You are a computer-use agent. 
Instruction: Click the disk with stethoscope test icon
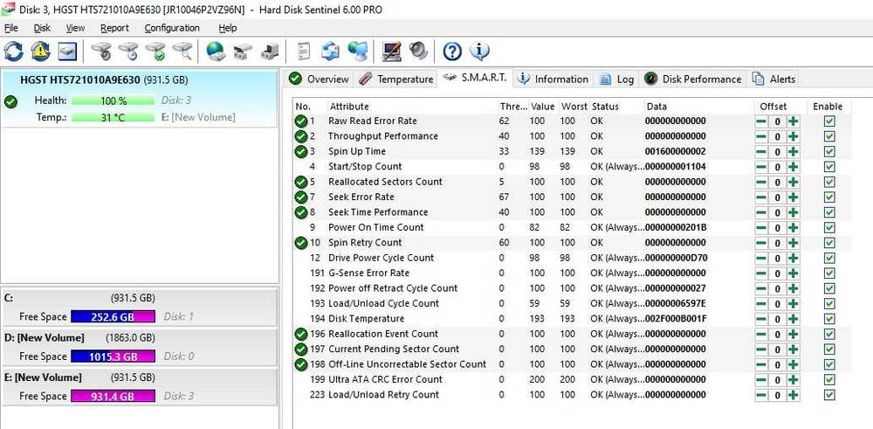[101, 52]
